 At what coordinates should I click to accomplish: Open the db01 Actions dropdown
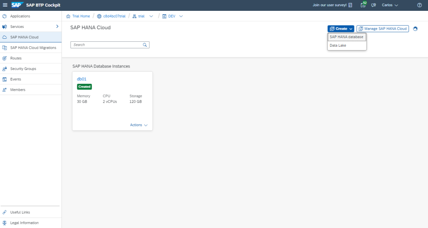click(139, 125)
